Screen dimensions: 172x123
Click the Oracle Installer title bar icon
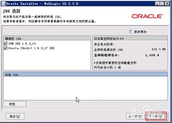[x=3, y=3]
